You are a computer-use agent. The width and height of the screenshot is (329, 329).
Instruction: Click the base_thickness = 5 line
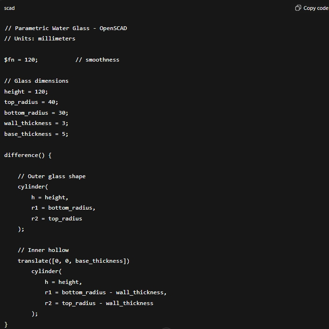pos(36,134)
